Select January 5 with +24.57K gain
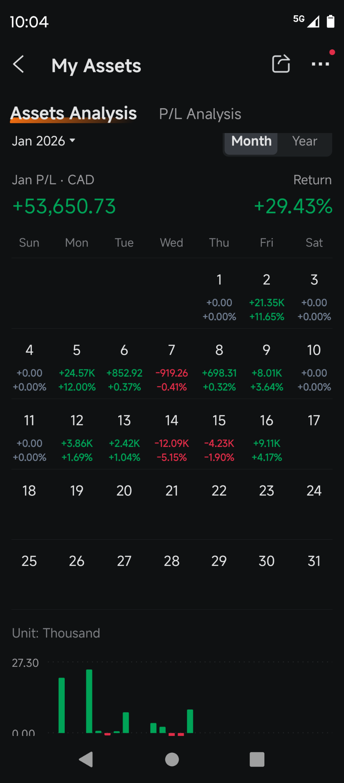Viewport: 344px width, 783px height. pos(77,367)
